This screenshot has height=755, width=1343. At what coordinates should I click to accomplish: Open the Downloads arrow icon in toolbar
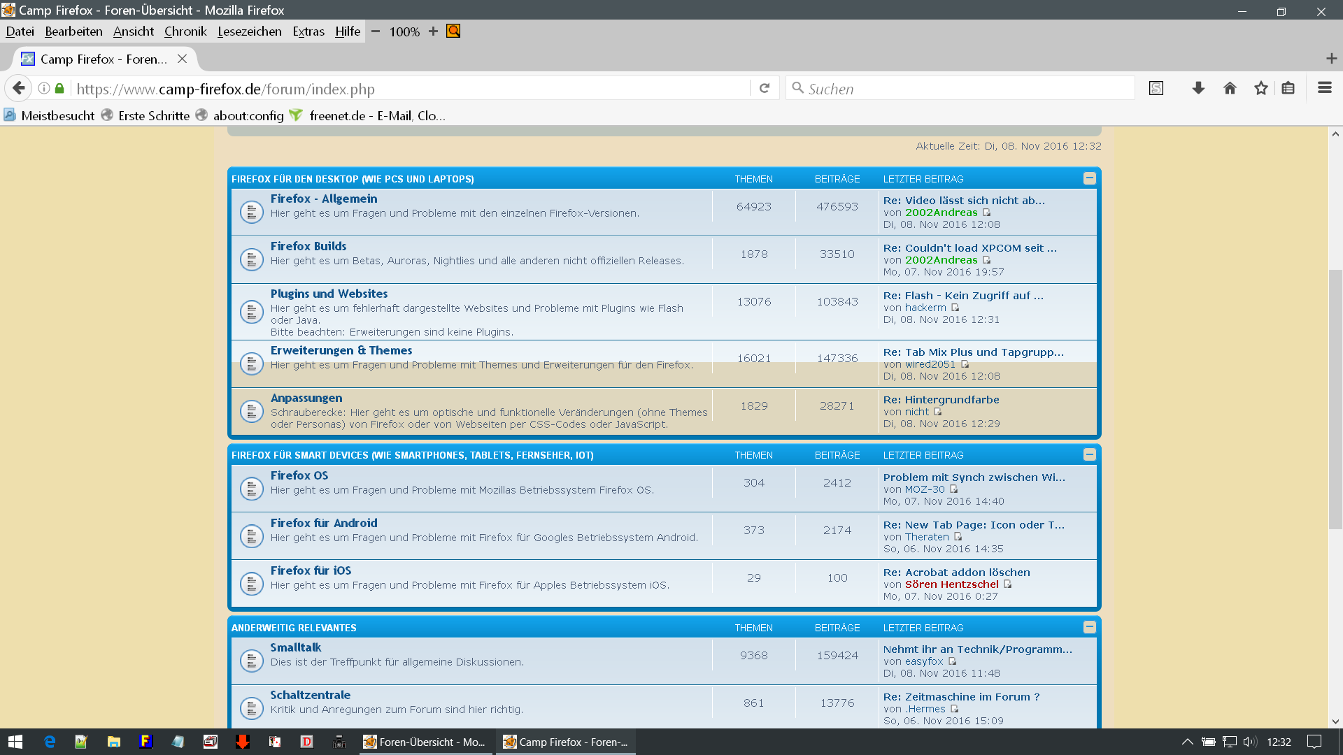click(x=1198, y=88)
